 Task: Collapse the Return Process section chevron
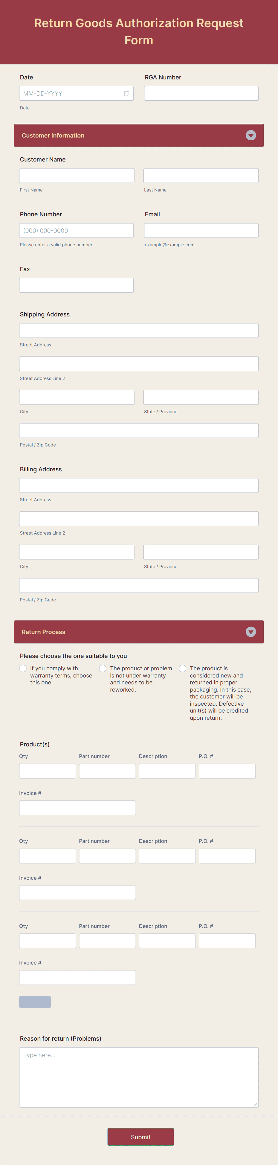[x=250, y=632]
